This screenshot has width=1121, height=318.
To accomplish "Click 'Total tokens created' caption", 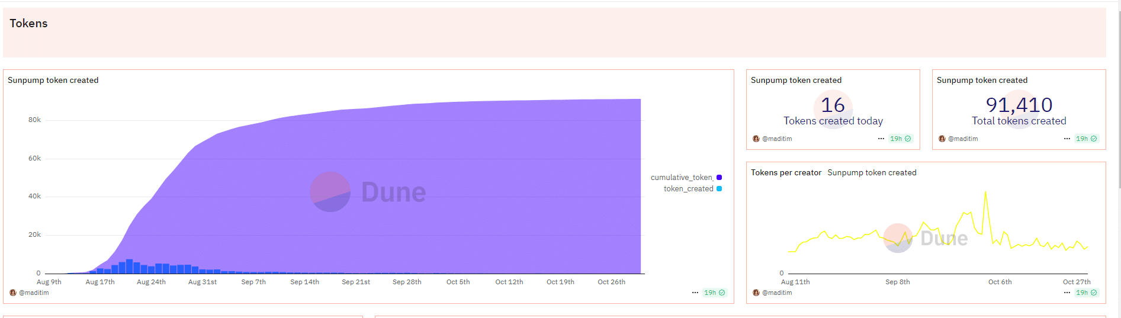I will (1019, 121).
